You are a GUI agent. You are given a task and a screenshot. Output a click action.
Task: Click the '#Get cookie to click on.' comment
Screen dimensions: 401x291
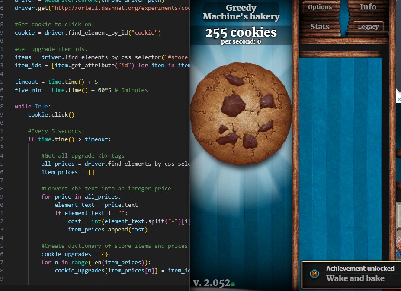55,25
